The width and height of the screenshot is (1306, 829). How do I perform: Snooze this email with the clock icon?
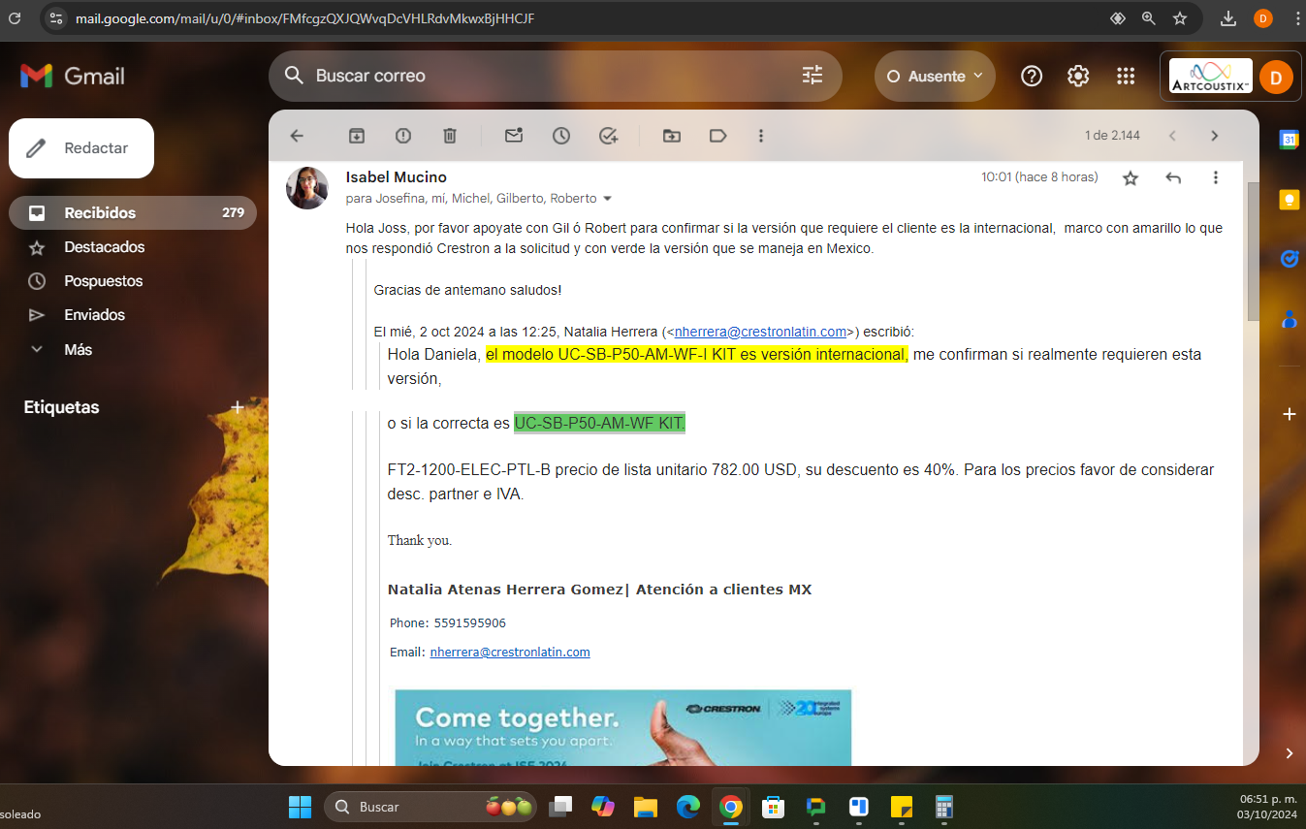(561, 136)
